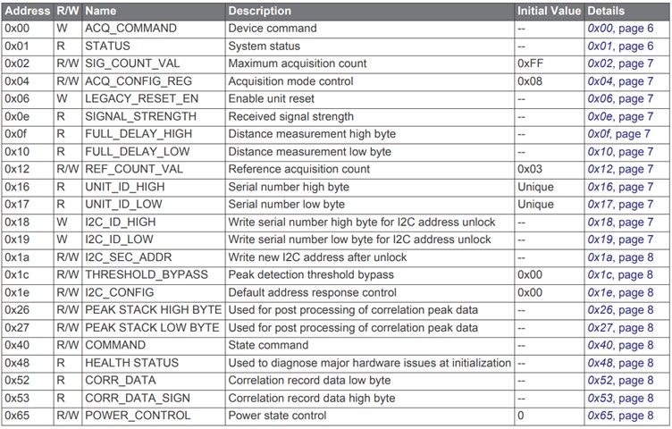Click the 0x12, page 7 link
The height and width of the screenshot is (429, 672).
click(620, 169)
